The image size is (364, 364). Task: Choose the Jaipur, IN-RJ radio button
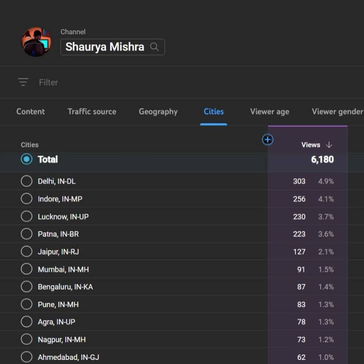27,252
